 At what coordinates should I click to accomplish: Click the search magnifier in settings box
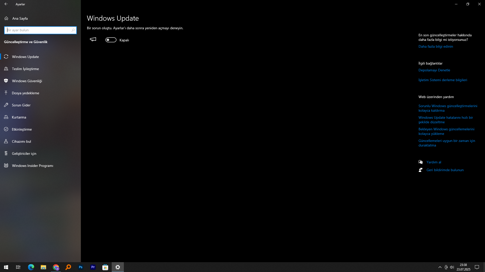click(x=73, y=30)
